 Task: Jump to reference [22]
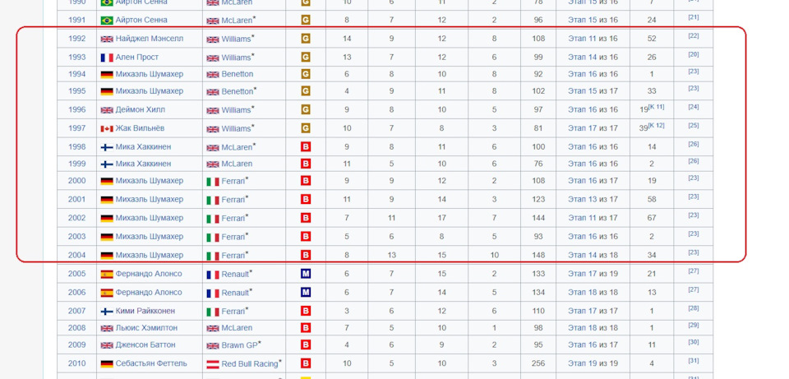tap(694, 35)
